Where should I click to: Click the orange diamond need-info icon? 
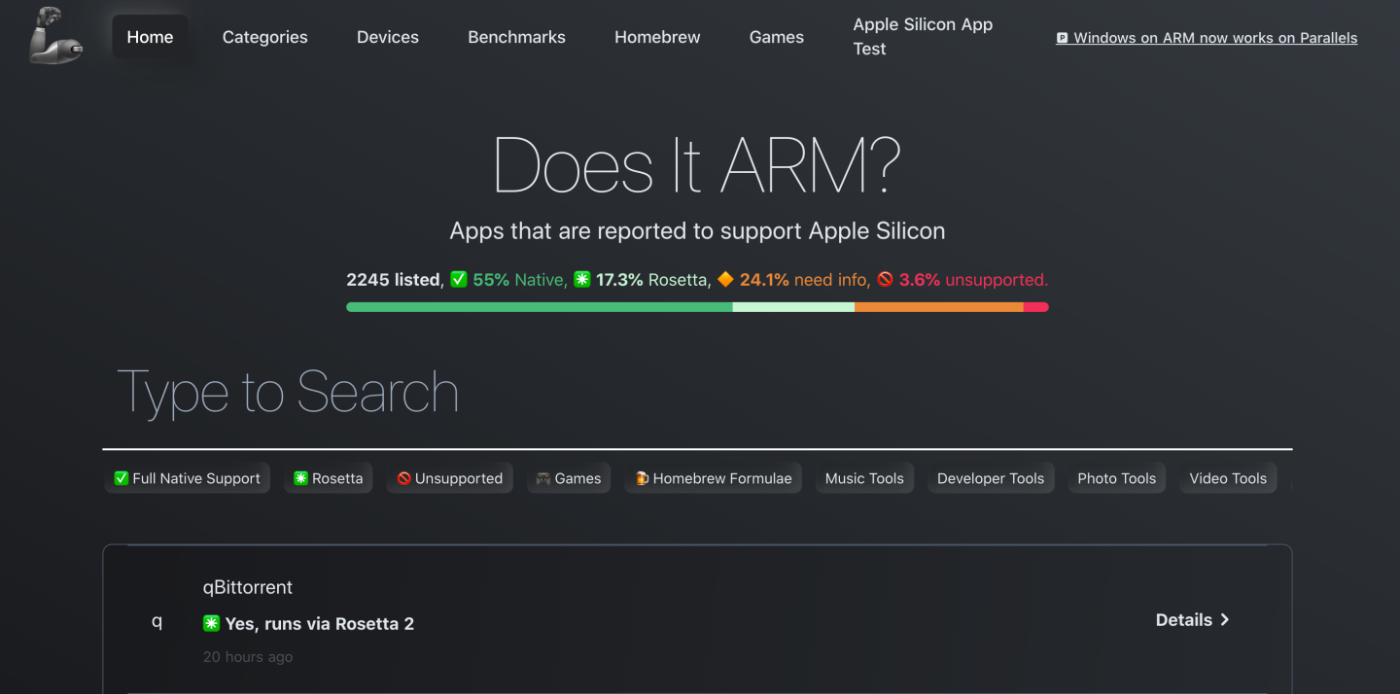(725, 280)
